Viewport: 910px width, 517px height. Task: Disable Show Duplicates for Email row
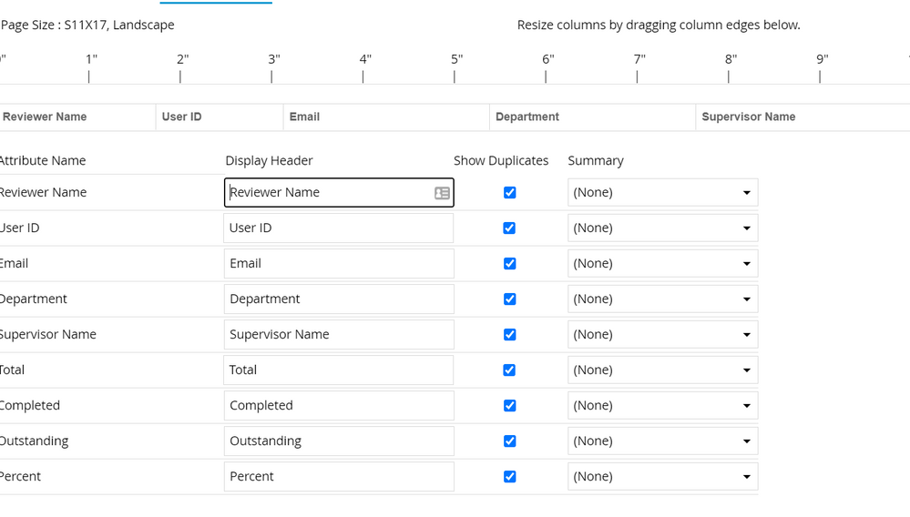(509, 264)
